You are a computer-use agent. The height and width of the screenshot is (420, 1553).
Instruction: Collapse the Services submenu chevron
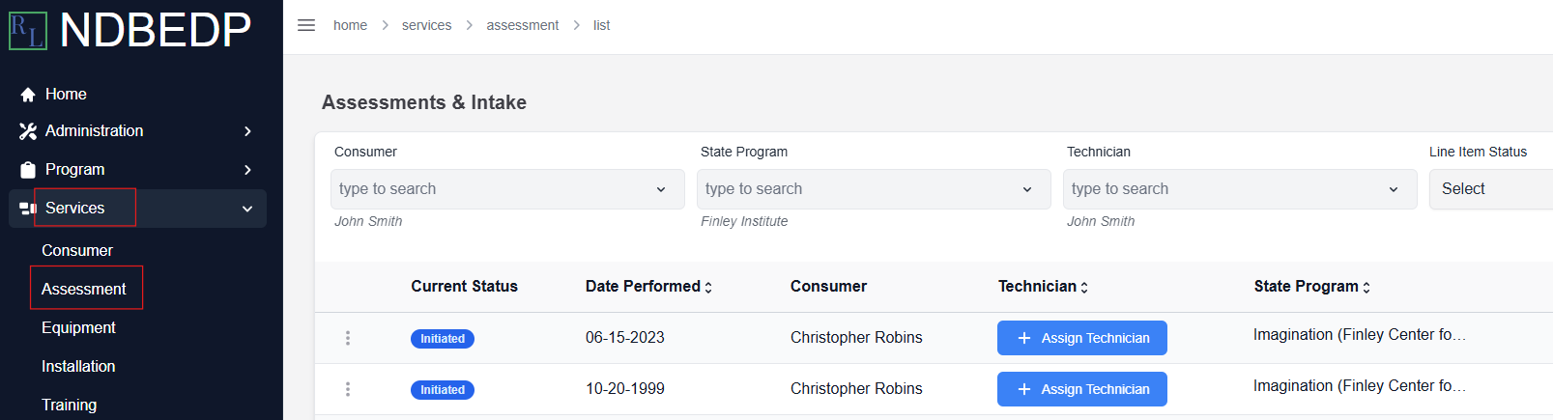pos(247,209)
